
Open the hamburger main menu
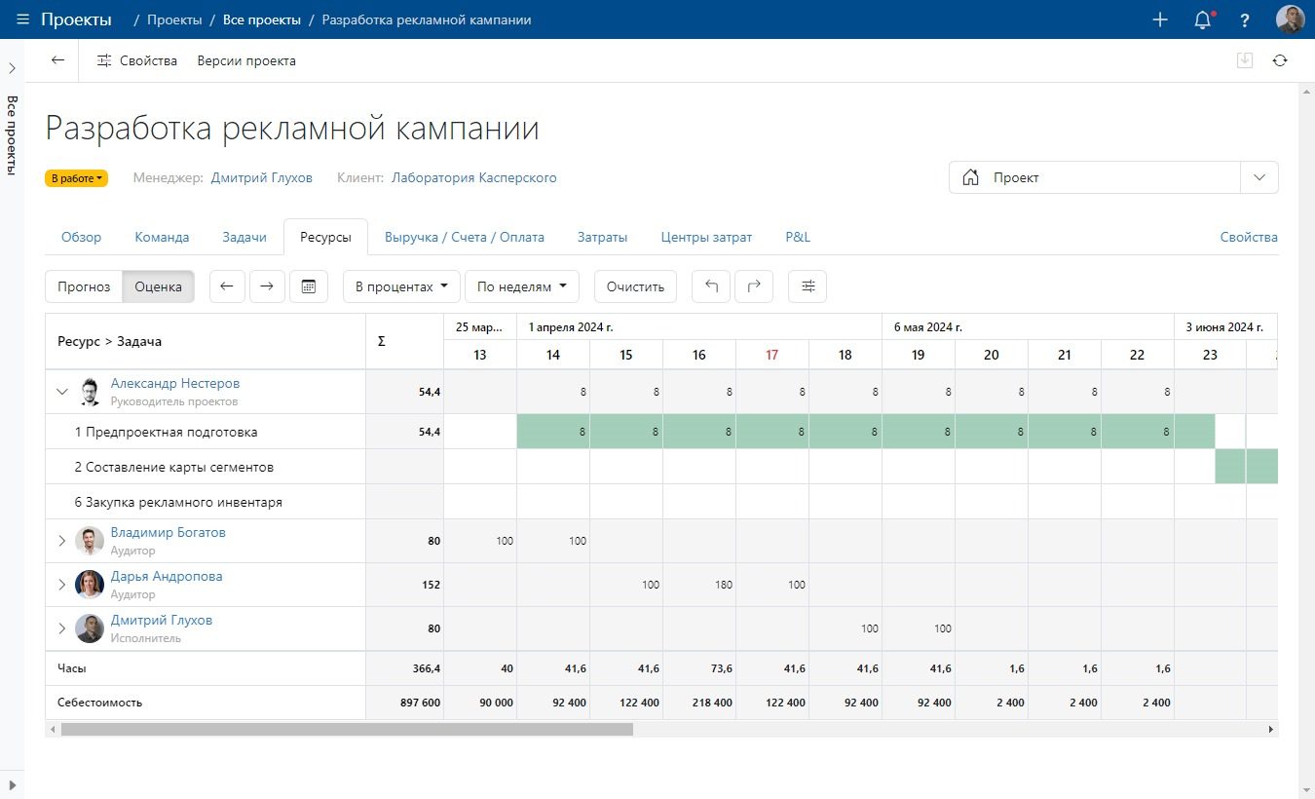(x=23, y=19)
